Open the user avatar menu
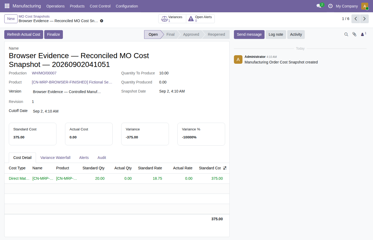373x240 pixels. click(365, 6)
